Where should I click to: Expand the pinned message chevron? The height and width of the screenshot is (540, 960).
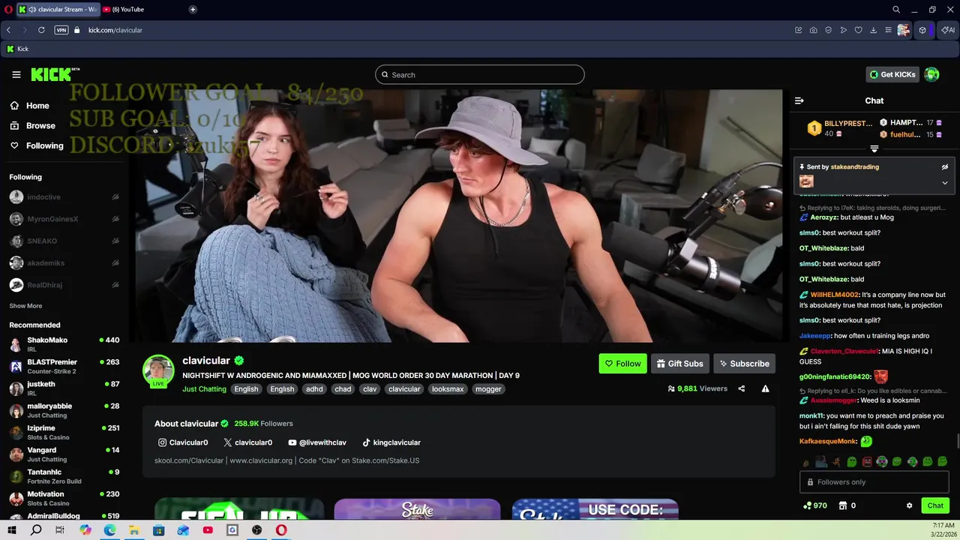pyautogui.click(x=945, y=182)
